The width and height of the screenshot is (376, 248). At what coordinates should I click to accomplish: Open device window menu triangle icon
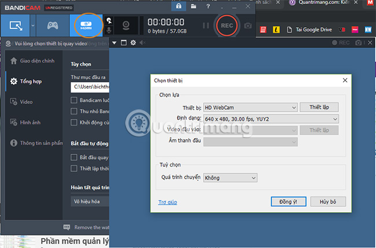115,43
